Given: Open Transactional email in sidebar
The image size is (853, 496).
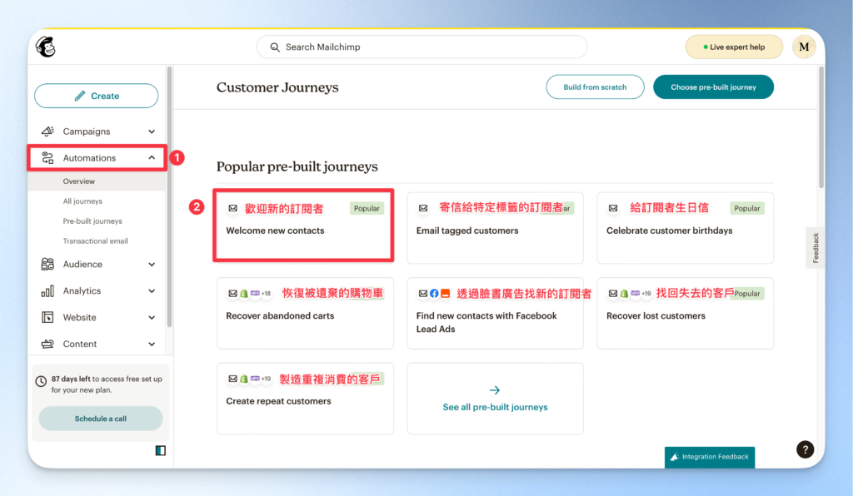Looking at the screenshot, I should [97, 241].
